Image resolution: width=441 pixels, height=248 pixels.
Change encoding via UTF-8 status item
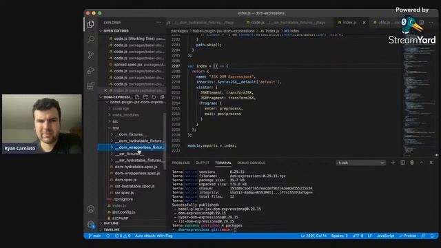point(358,236)
